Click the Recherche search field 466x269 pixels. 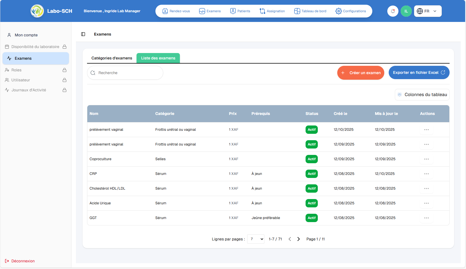(125, 73)
